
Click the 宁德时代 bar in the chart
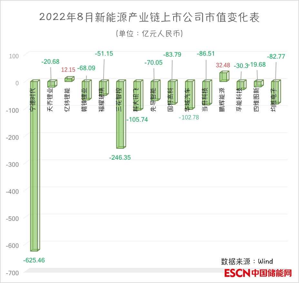click(x=35, y=167)
